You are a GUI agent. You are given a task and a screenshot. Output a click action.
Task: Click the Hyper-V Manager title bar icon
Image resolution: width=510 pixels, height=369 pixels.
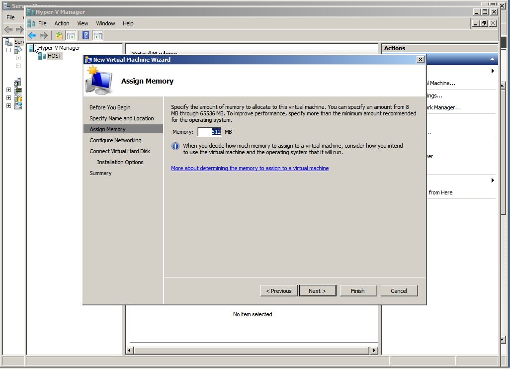pos(31,12)
